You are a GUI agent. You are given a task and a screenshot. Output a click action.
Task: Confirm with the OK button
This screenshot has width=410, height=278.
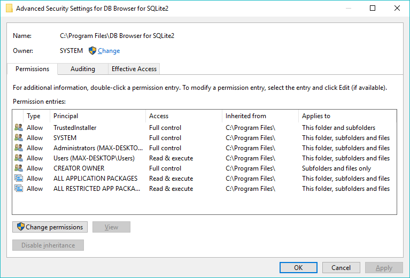298,267
